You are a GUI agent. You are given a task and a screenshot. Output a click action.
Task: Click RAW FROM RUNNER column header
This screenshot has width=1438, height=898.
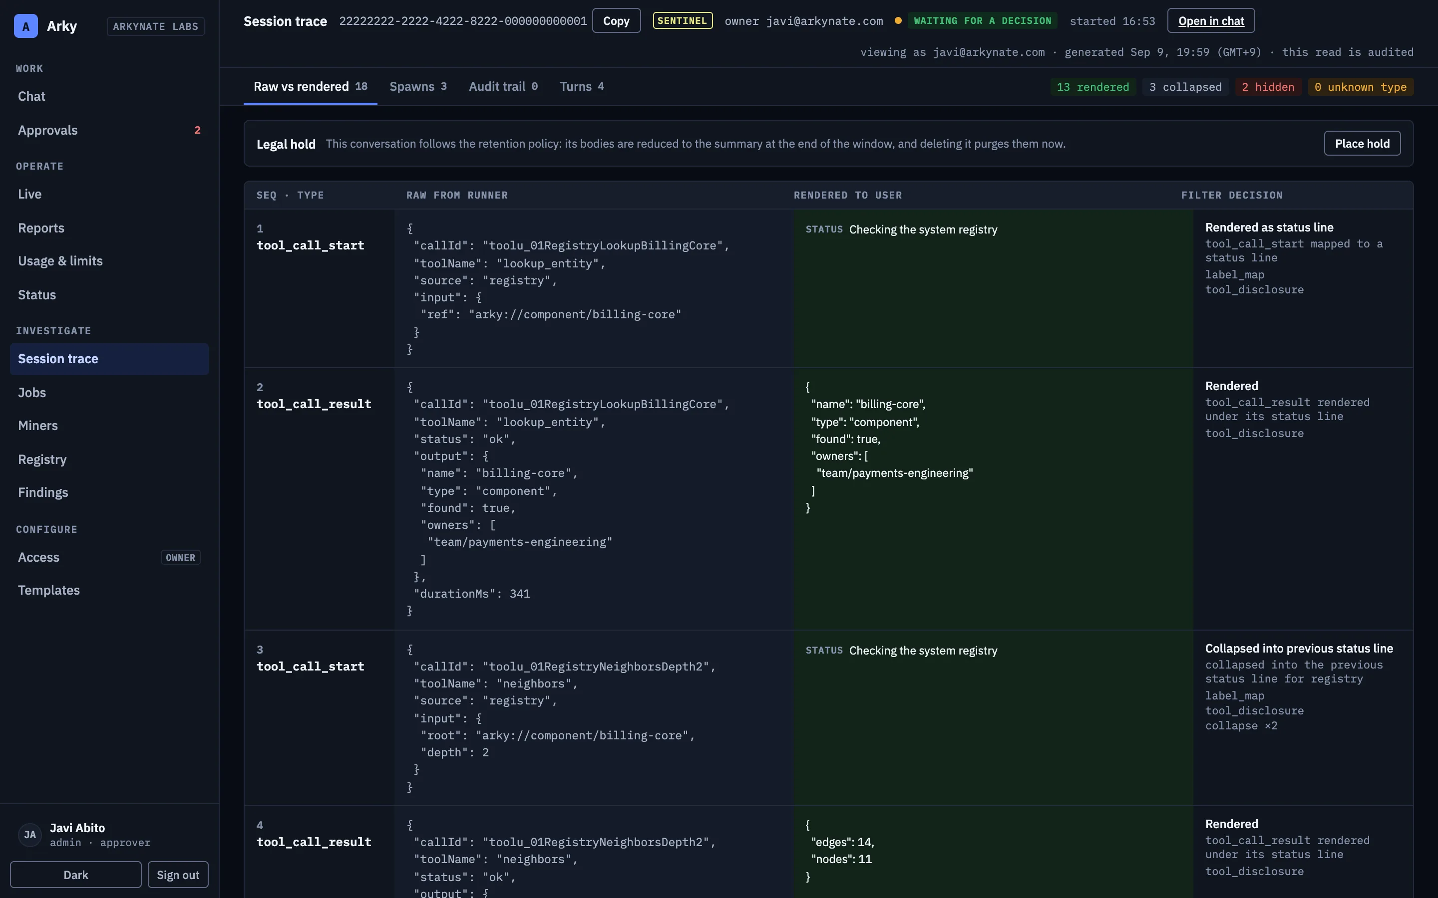[457, 195]
